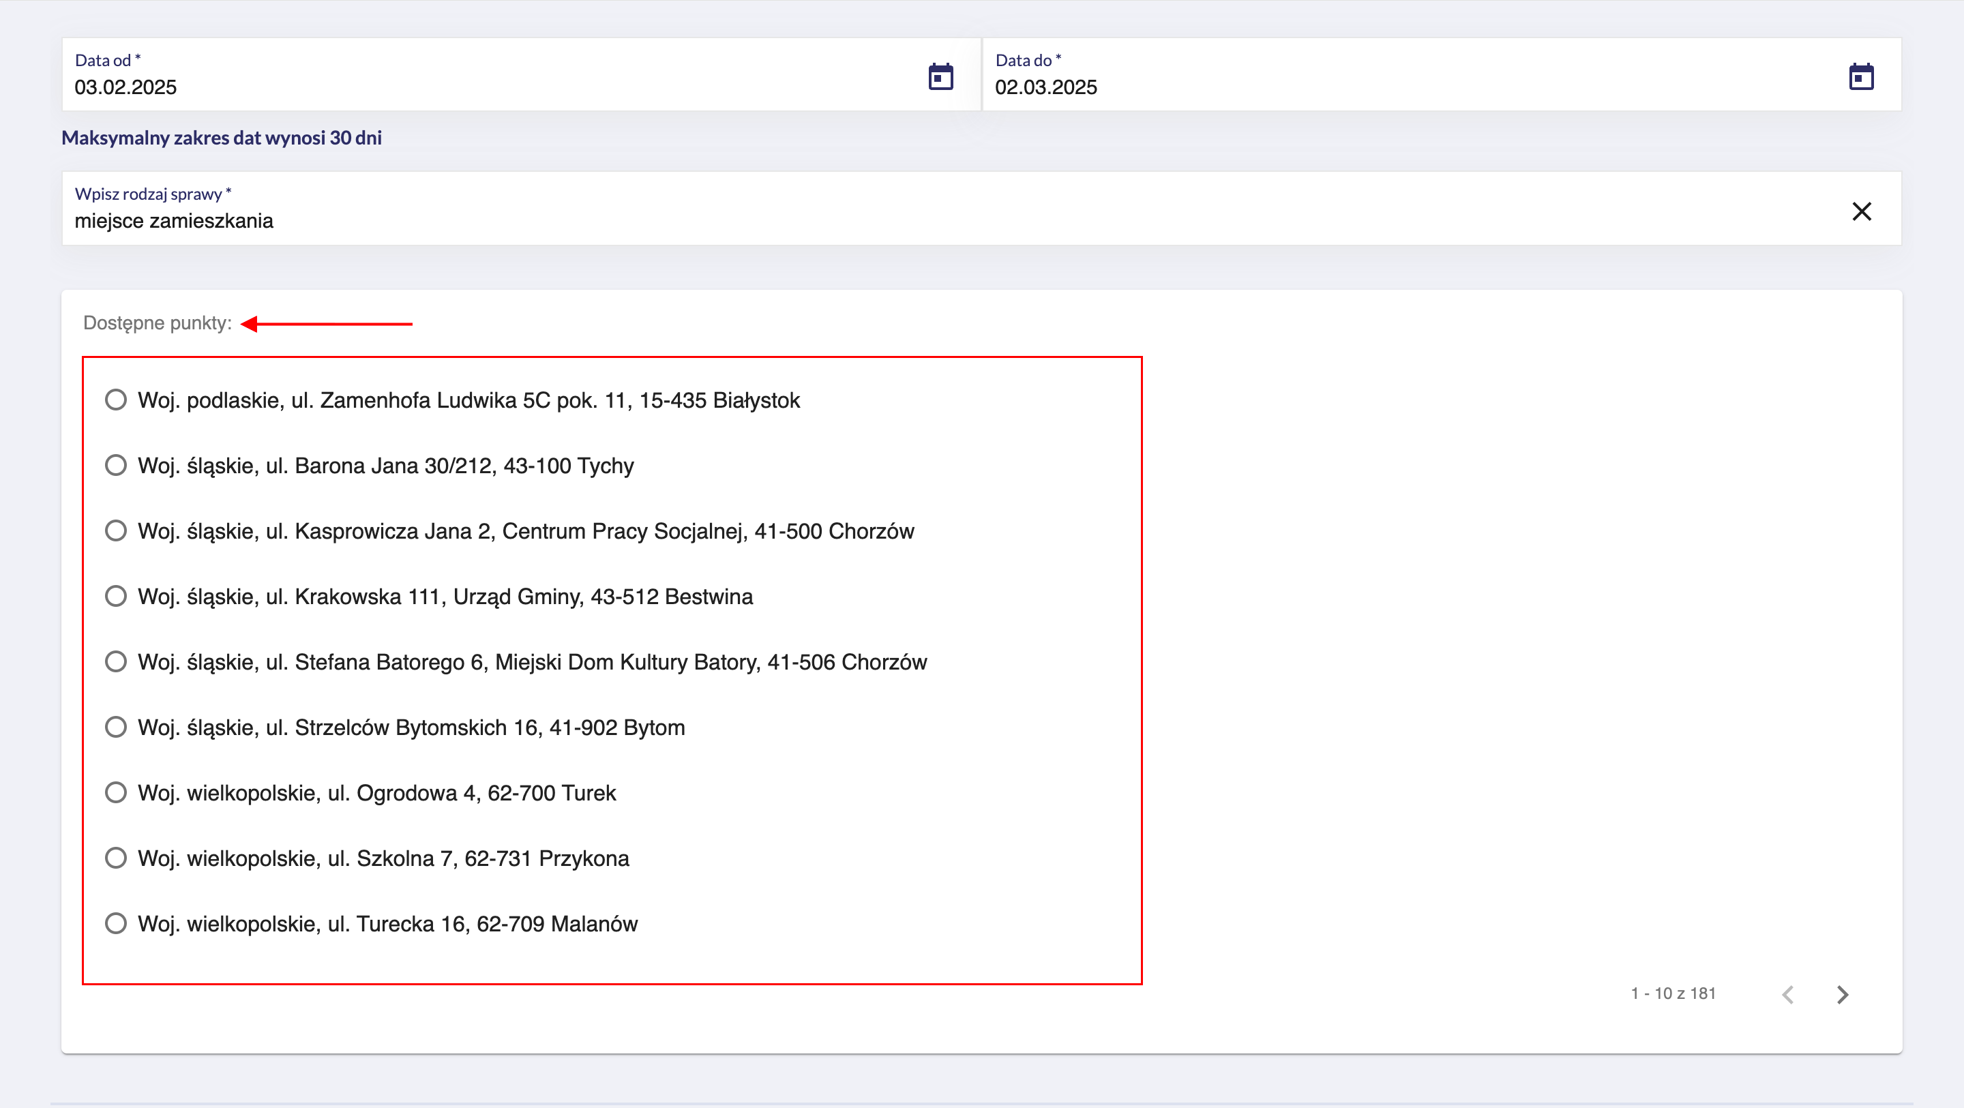Image resolution: width=1964 pixels, height=1108 pixels.
Task: Pick the Bestwina Krakowska 111 option
Action: (116, 597)
